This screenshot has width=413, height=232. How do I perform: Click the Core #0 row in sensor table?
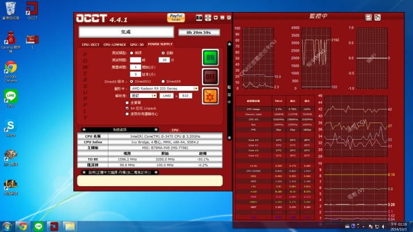[x=275, y=140]
